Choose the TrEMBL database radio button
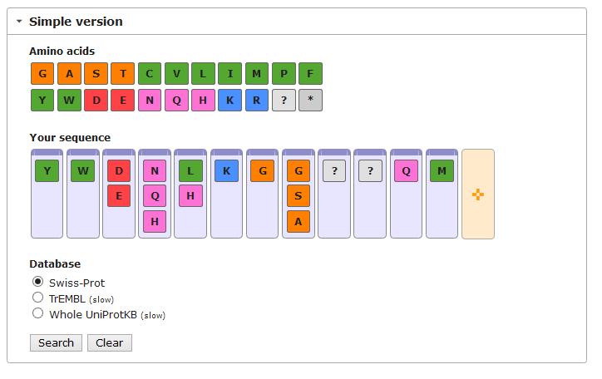Viewport: 602px width, 379px height. 37,298
